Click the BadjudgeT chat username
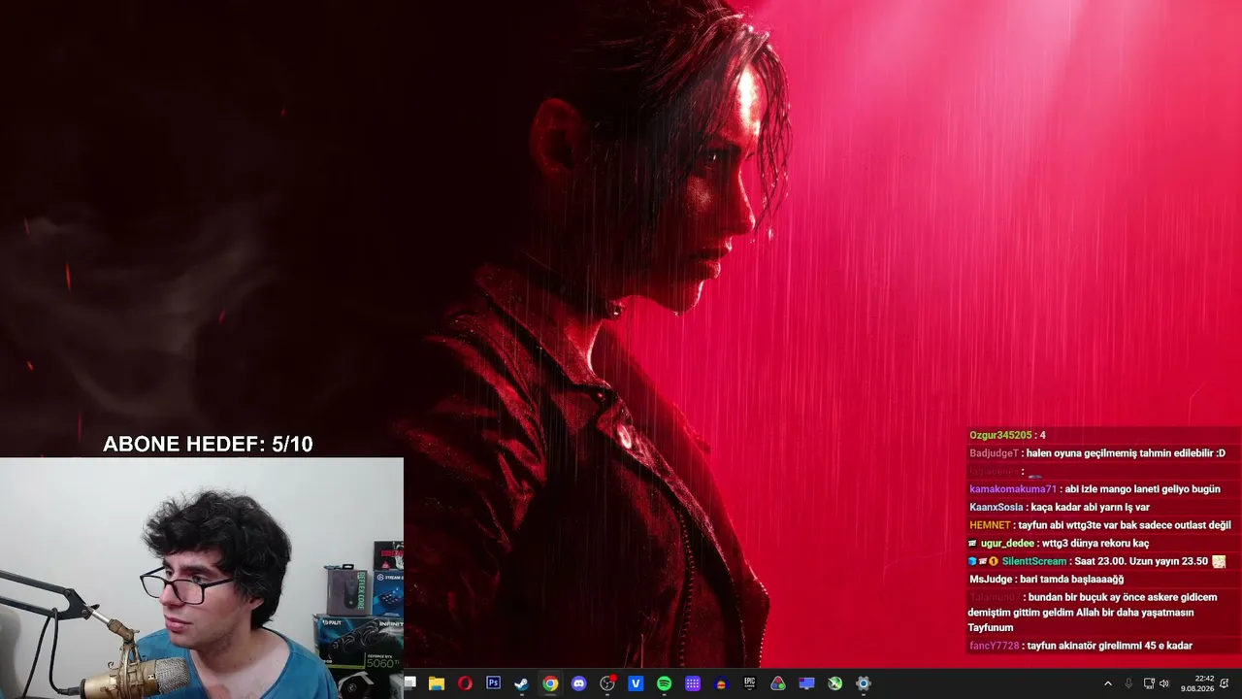Viewport: 1242px width, 699px height. [x=994, y=453]
